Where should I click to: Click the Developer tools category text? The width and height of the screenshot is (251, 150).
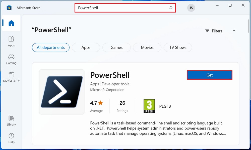[115, 84]
